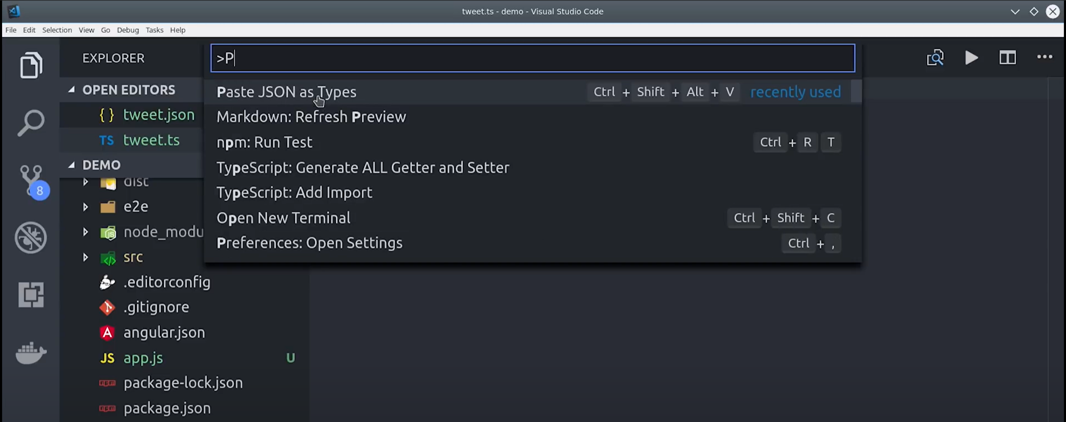Open the Selection menu
Screen dimensions: 1066x422
point(57,30)
